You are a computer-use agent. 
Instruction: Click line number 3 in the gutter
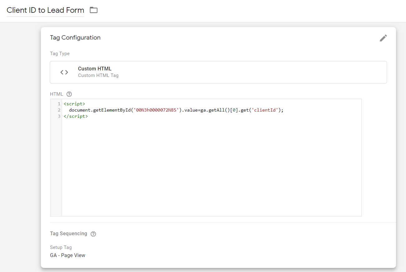pyautogui.click(x=59, y=116)
